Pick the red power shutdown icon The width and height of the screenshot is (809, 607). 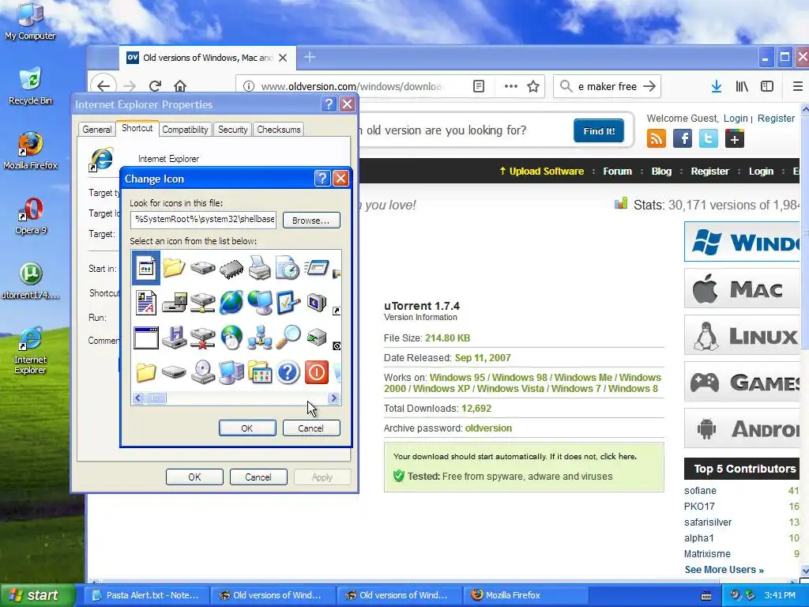[x=316, y=372]
